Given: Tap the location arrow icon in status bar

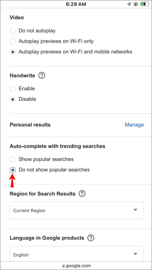Looking at the screenshot, I should click(129, 4).
